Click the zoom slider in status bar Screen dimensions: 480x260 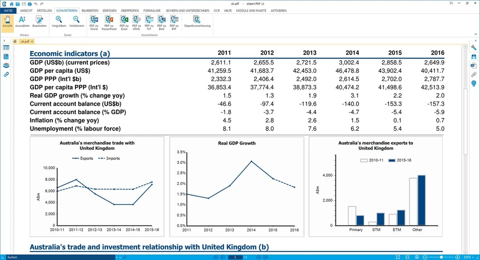[441, 257]
